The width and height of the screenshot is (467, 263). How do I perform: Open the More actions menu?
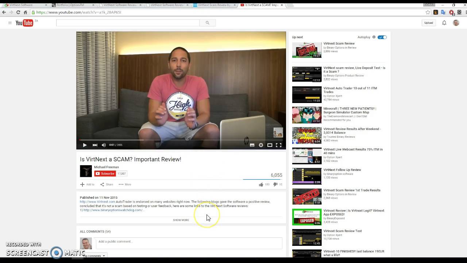point(125,184)
